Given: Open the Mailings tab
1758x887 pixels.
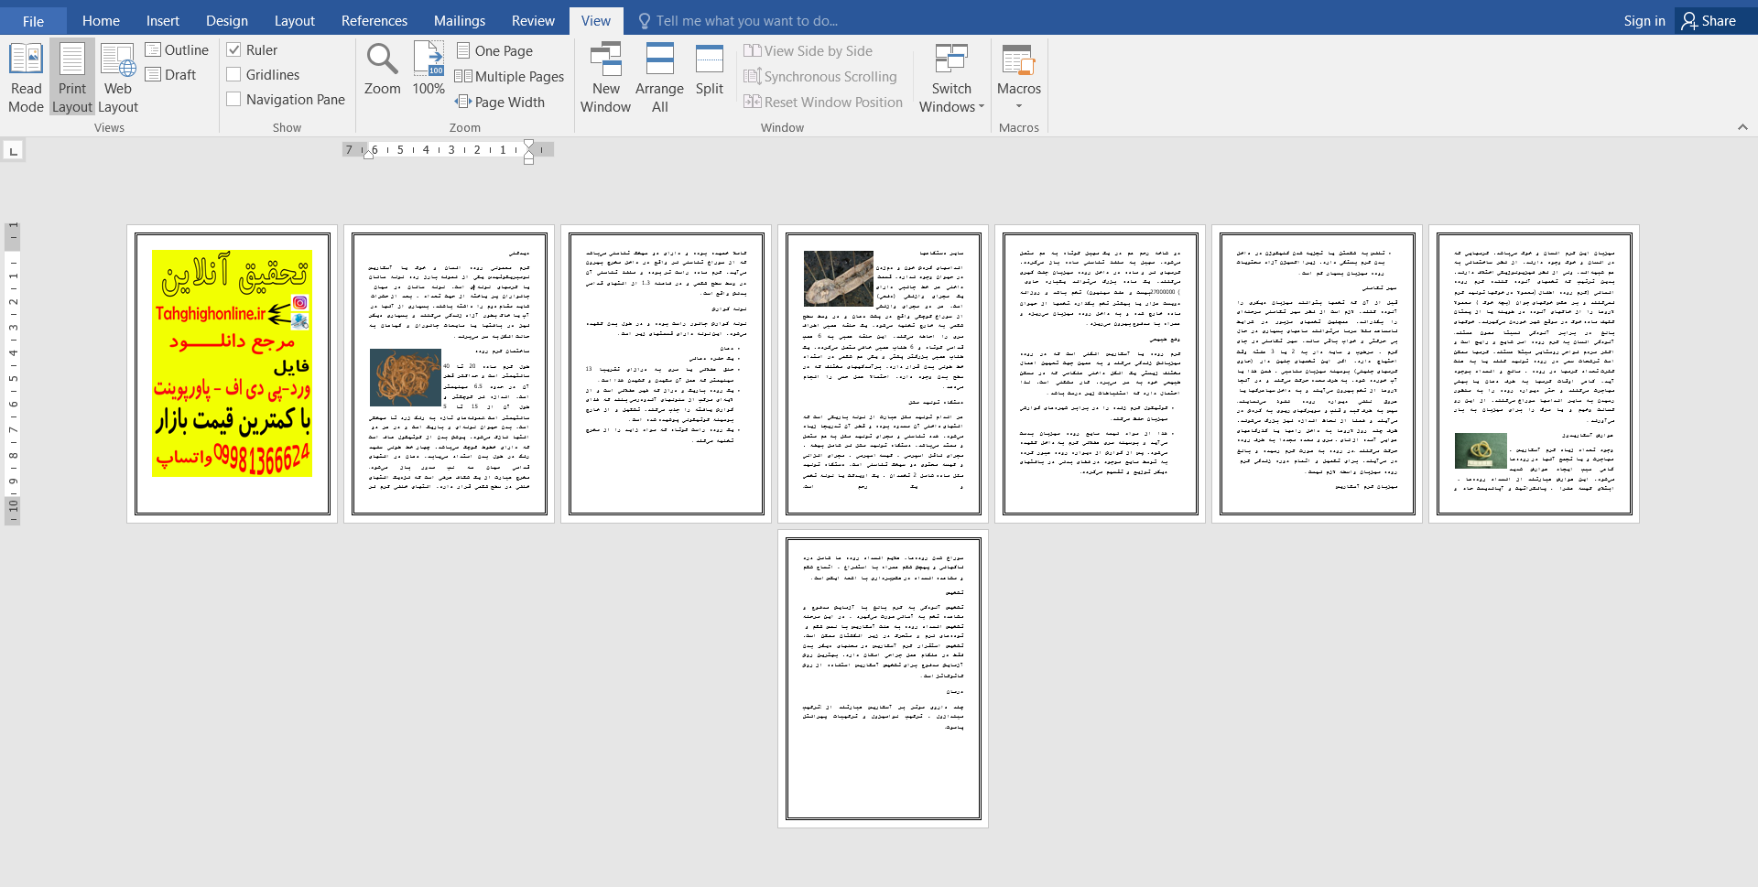Looking at the screenshot, I should click(x=460, y=21).
